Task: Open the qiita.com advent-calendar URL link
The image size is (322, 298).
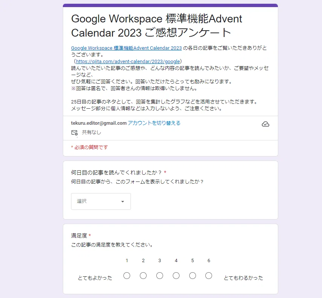Action: pyautogui.click(x=128, y=62)
